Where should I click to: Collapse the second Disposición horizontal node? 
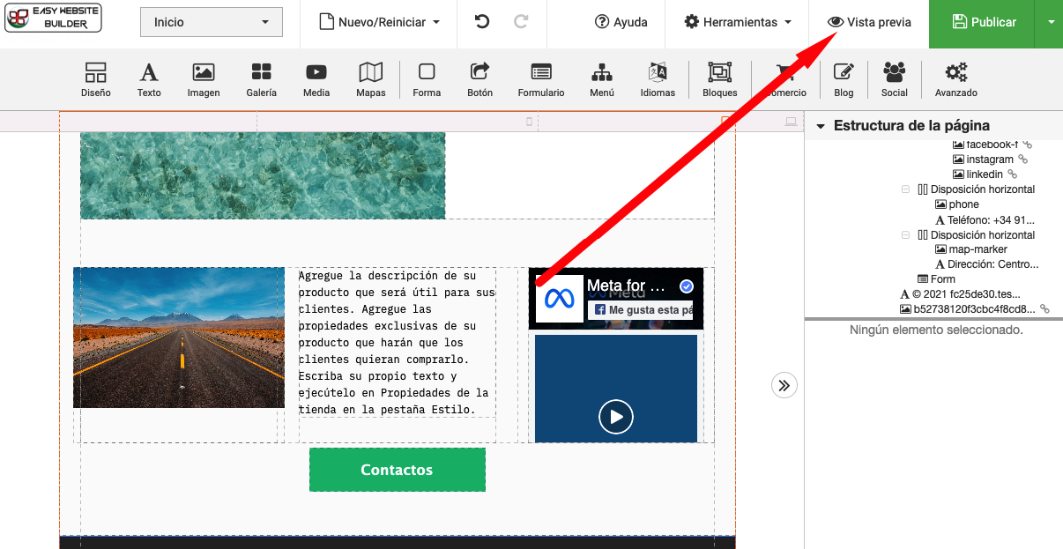(x=905, y=235)
